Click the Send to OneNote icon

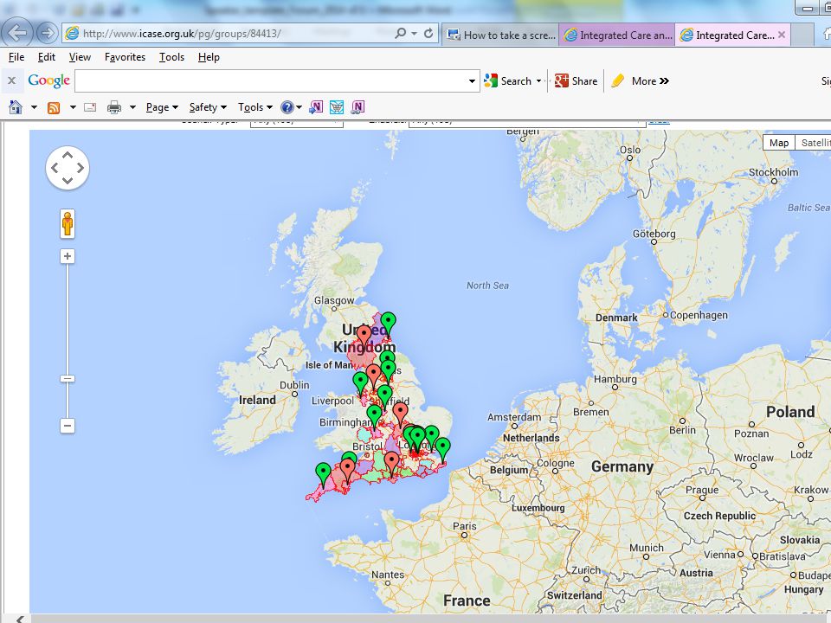click(x=316, y=107)
